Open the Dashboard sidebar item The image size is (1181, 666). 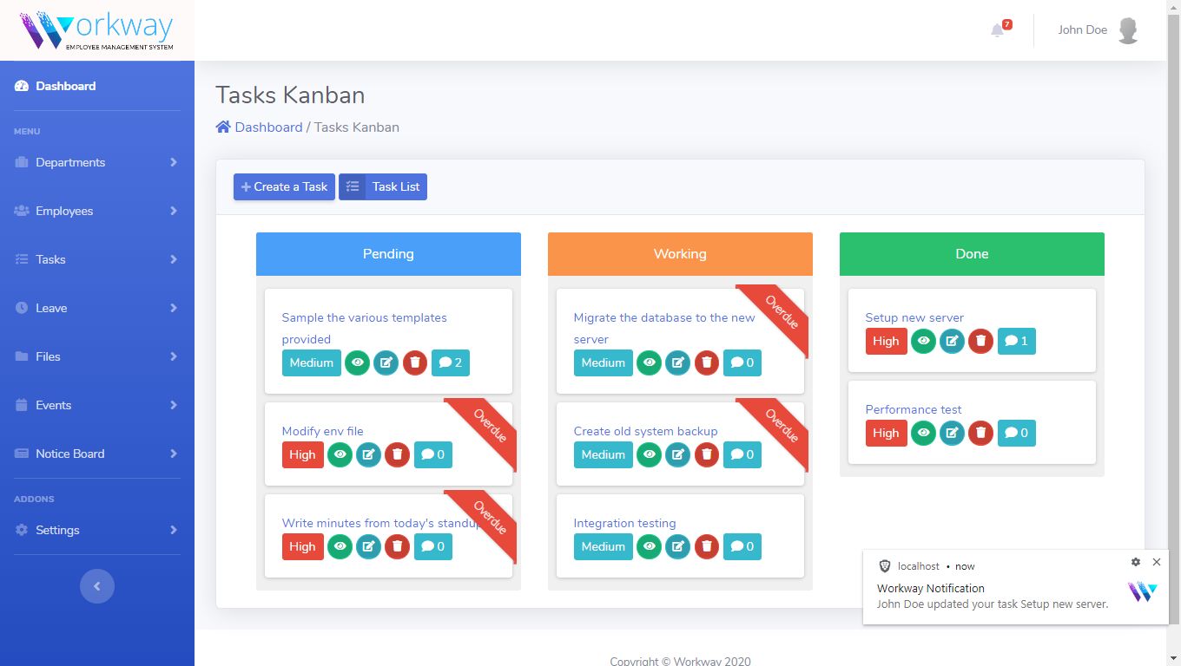(97, 86)
